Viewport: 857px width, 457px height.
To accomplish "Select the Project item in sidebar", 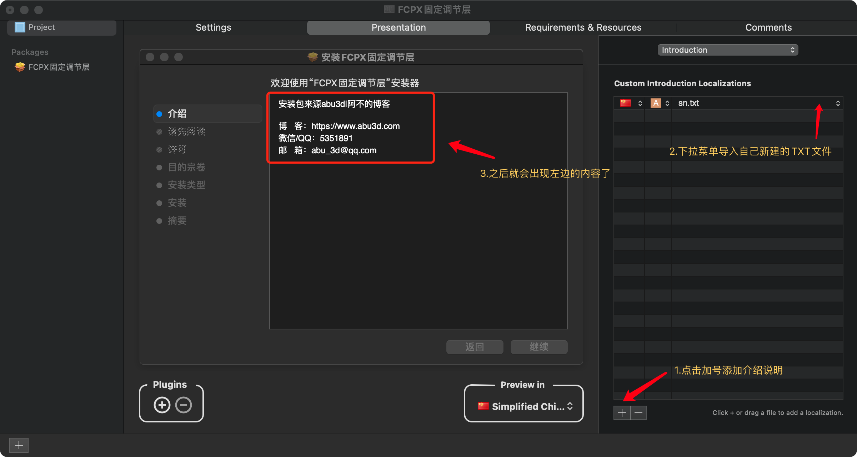I will pyautogui.click(x=61, y=27).
